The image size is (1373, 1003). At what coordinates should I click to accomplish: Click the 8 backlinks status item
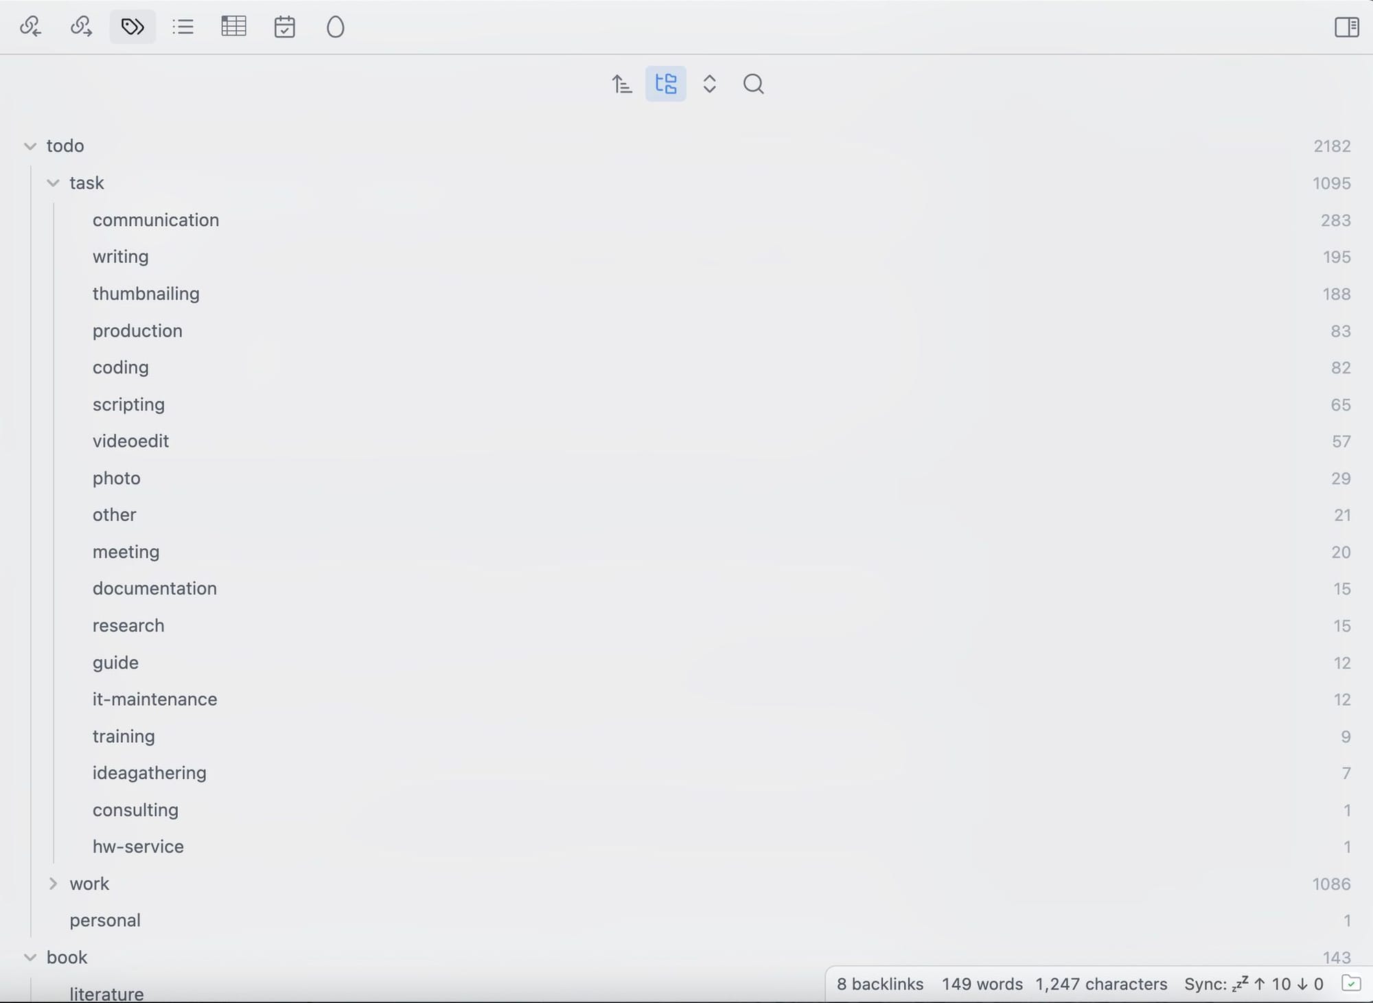point(880,984)
